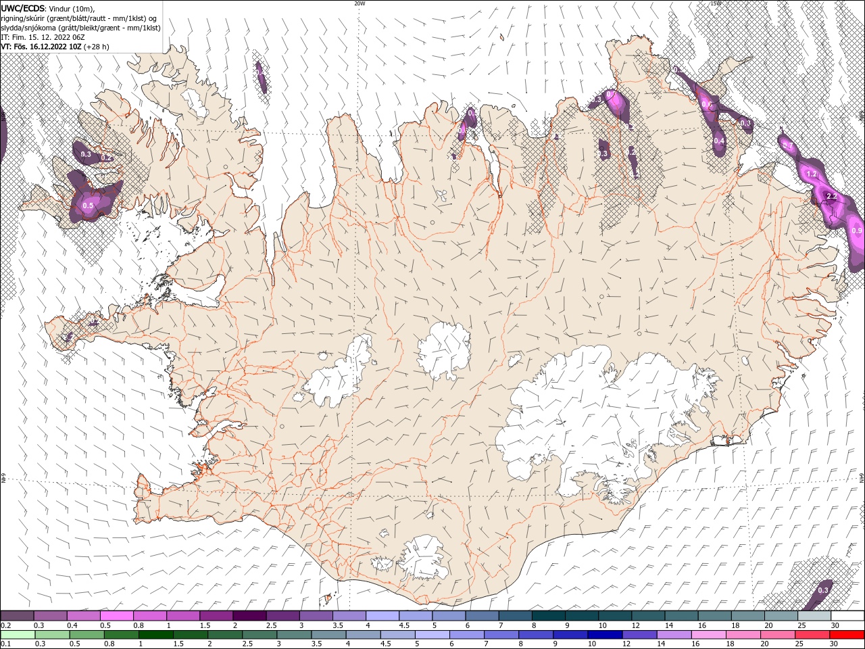This screenshot has width=865, height=649.
Task: Click the 1.2 snowfall value on the east coast
Action: click(x=812, y=174)
